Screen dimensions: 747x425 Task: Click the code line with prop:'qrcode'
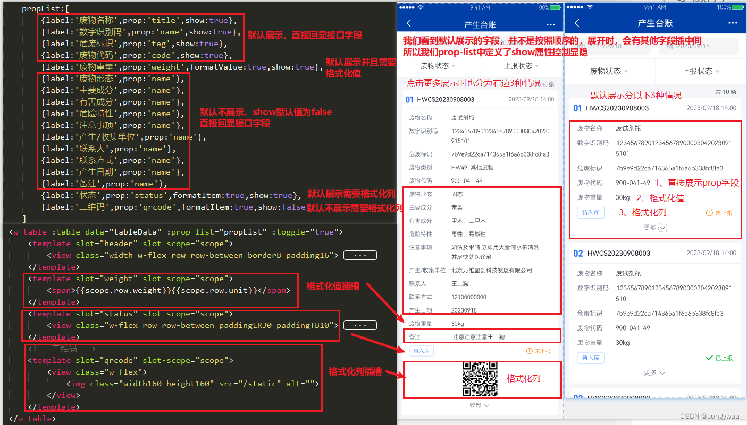175,207
